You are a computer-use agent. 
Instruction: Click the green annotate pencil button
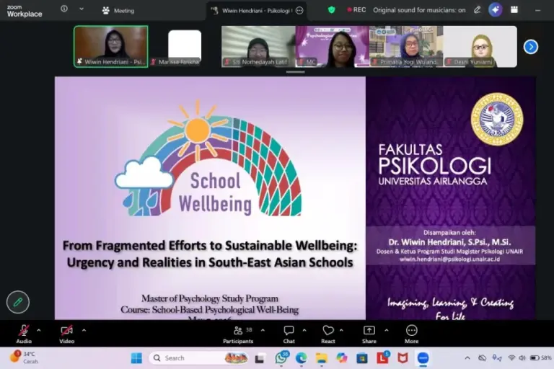[18, 302]
